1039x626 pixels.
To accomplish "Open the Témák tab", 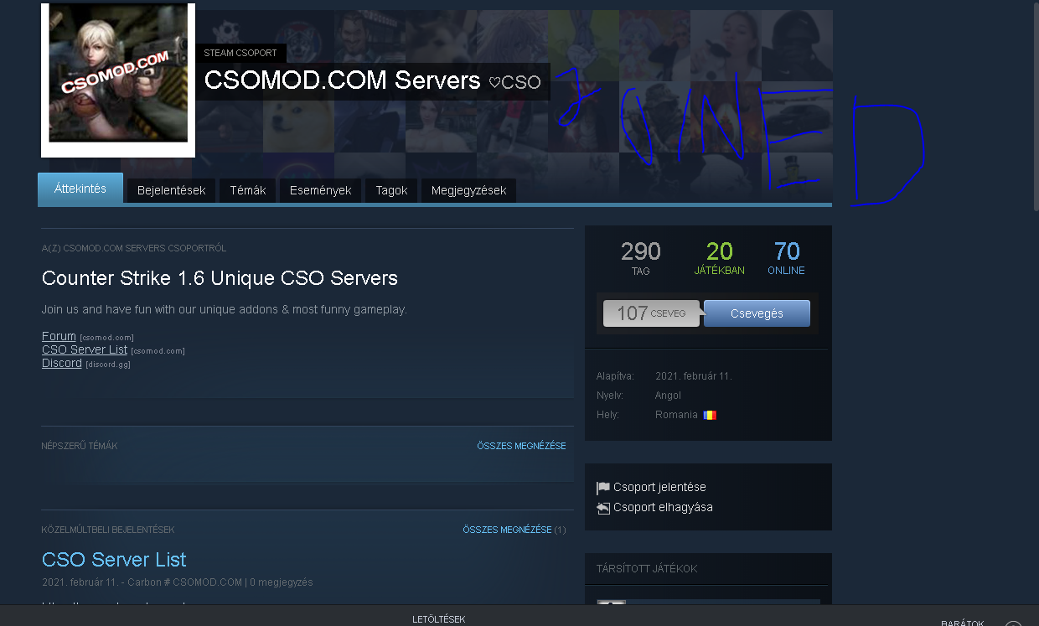I will 248,190.
